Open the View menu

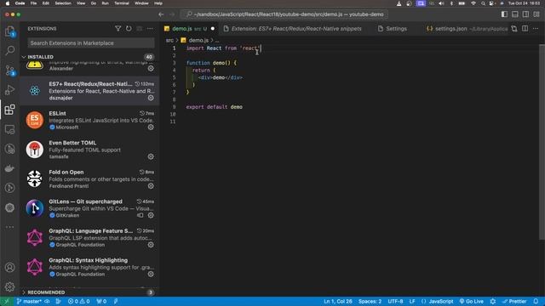[81, 3]
